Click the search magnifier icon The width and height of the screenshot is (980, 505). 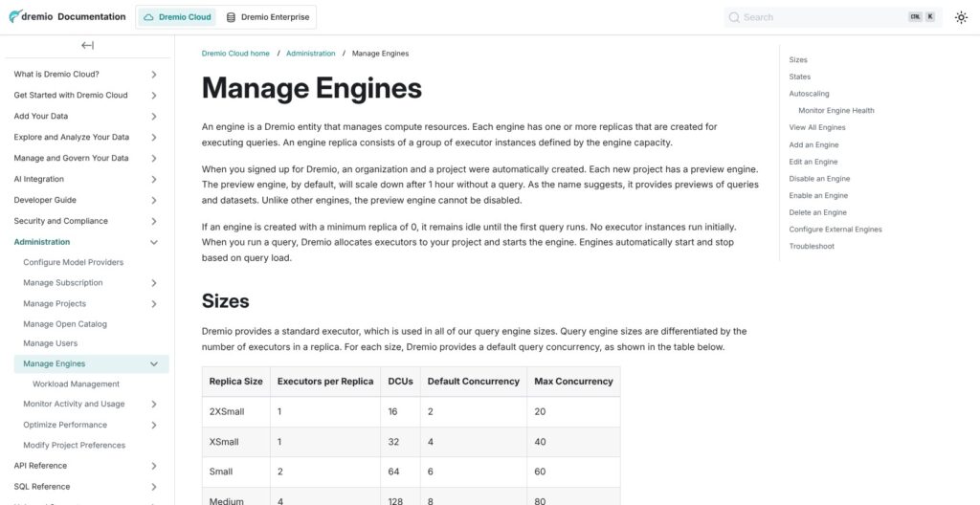tap(734, 17)
